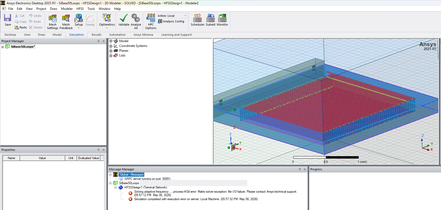Click the Evaluated Value column header
This screenshot has height=210, width=441.
coord(89,158)
